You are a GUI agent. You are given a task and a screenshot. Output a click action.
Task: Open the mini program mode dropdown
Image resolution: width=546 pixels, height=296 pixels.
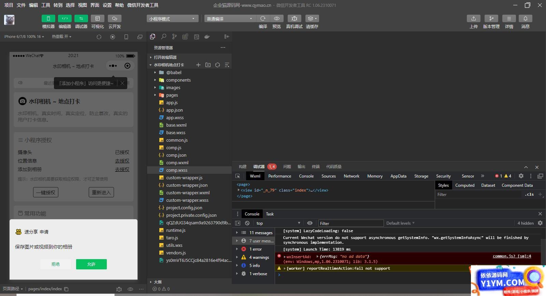pos(172,19)
